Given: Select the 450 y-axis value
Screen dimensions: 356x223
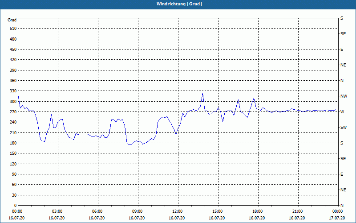Looking at the screenshot, I should (x=13, y=50).
